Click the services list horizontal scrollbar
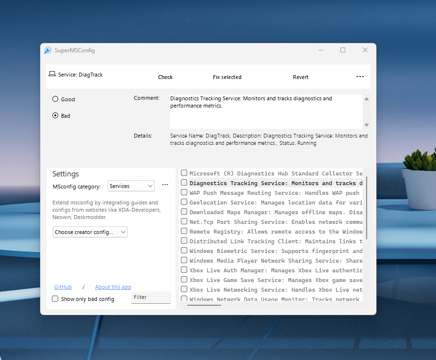Screen dimensions: 436x360 [204, 305]
